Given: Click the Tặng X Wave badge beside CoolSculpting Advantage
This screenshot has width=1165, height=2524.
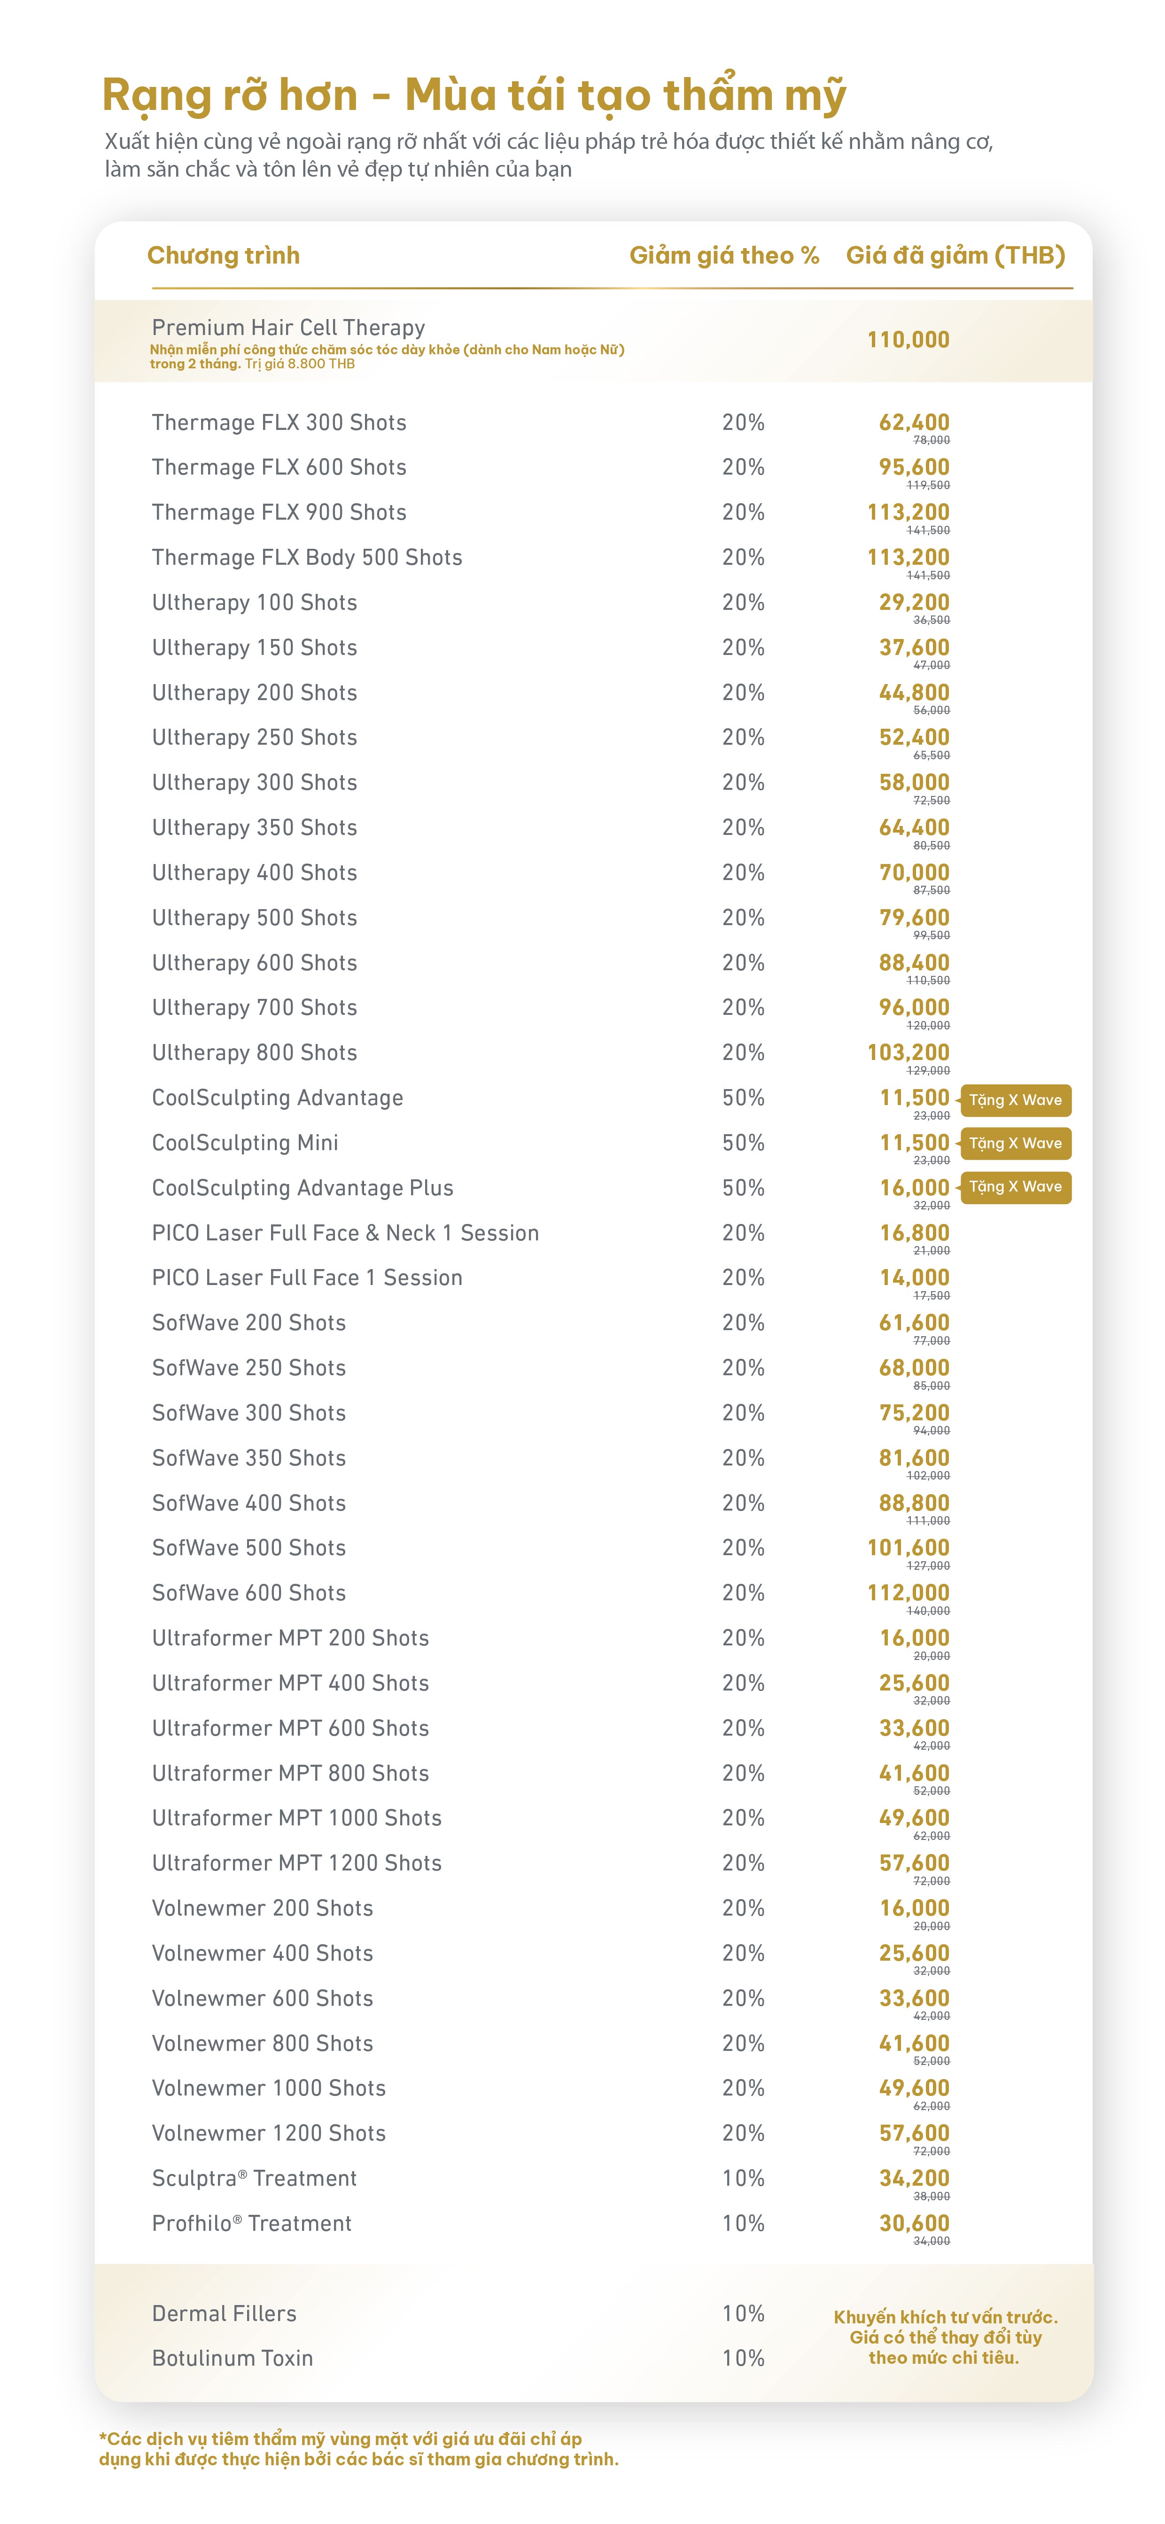Looking at the screenshot, I should click(1015, 1100).
